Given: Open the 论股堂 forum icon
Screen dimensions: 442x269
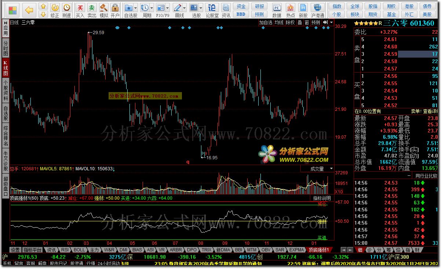Looking at the screenshot, I should pos(212,10).
